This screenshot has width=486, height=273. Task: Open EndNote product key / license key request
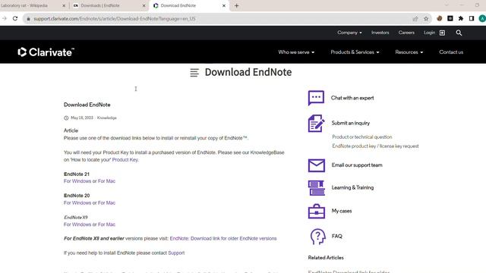click(375, 146)
